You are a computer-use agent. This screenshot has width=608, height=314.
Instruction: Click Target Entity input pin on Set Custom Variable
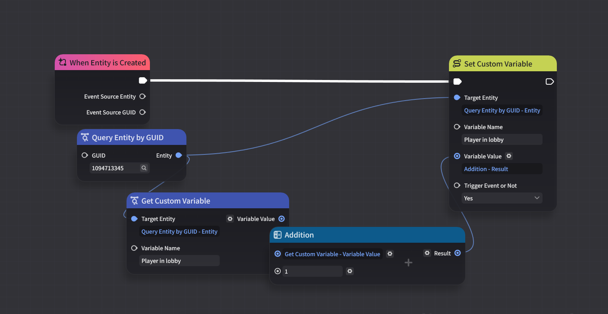(x=457, y=97)
